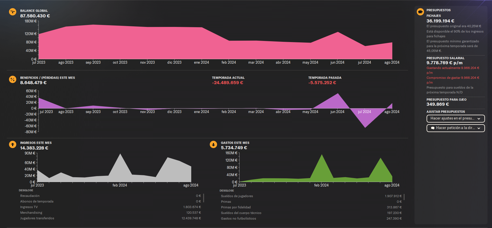Click 'PRESUPUESTO SALARIAL' label
Image resolution: width=492 pixels, height=228 pixels.
[x=445, y=58]
